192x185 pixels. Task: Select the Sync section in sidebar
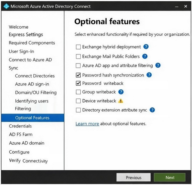point(13,68)
